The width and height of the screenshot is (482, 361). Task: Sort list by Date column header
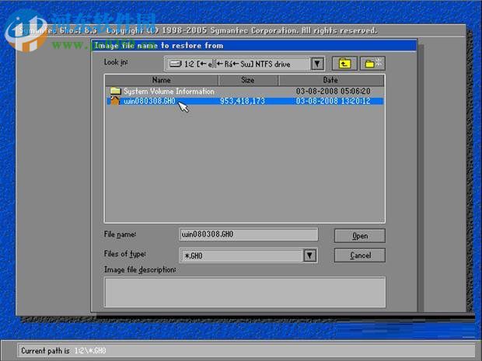(x=331, y=80)
